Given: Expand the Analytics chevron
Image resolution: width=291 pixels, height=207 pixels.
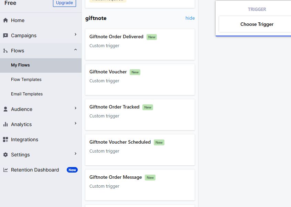Looking at the screenshot, I should tap(75, 123).
